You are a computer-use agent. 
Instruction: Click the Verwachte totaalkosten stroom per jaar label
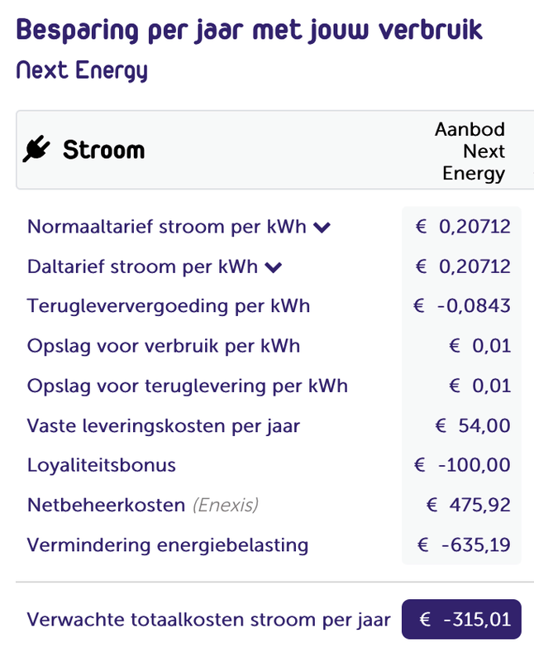pos(207,619)
